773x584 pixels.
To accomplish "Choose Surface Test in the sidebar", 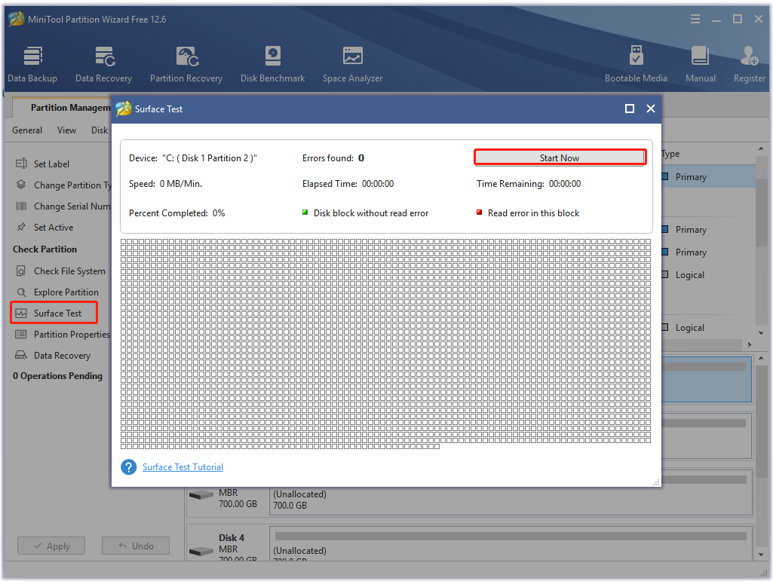I will (57, 313).
